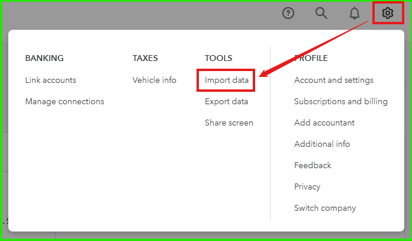Open Account and settings
Screen dimensions: 412x241
[x=334, y=80]
